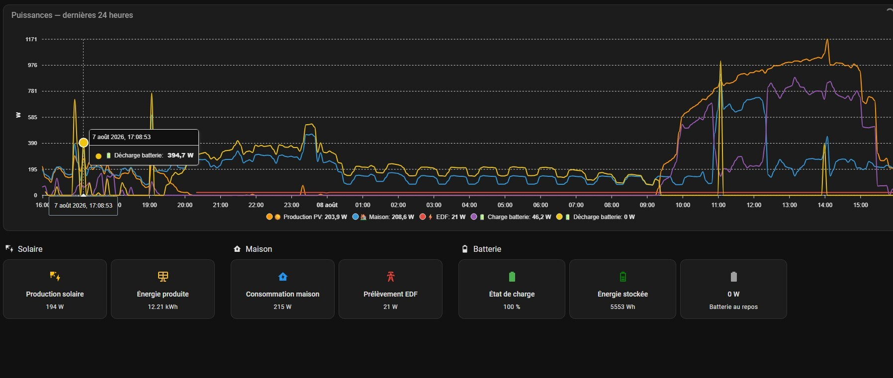Click the 14:00 label on the time axis
The width and height of the screenshot is (893, 378).
[825, 205]
